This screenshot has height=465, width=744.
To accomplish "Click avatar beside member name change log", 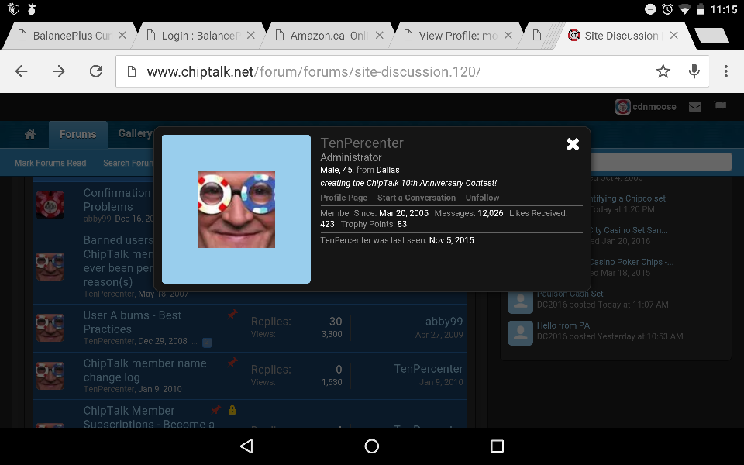I will 50,376.
